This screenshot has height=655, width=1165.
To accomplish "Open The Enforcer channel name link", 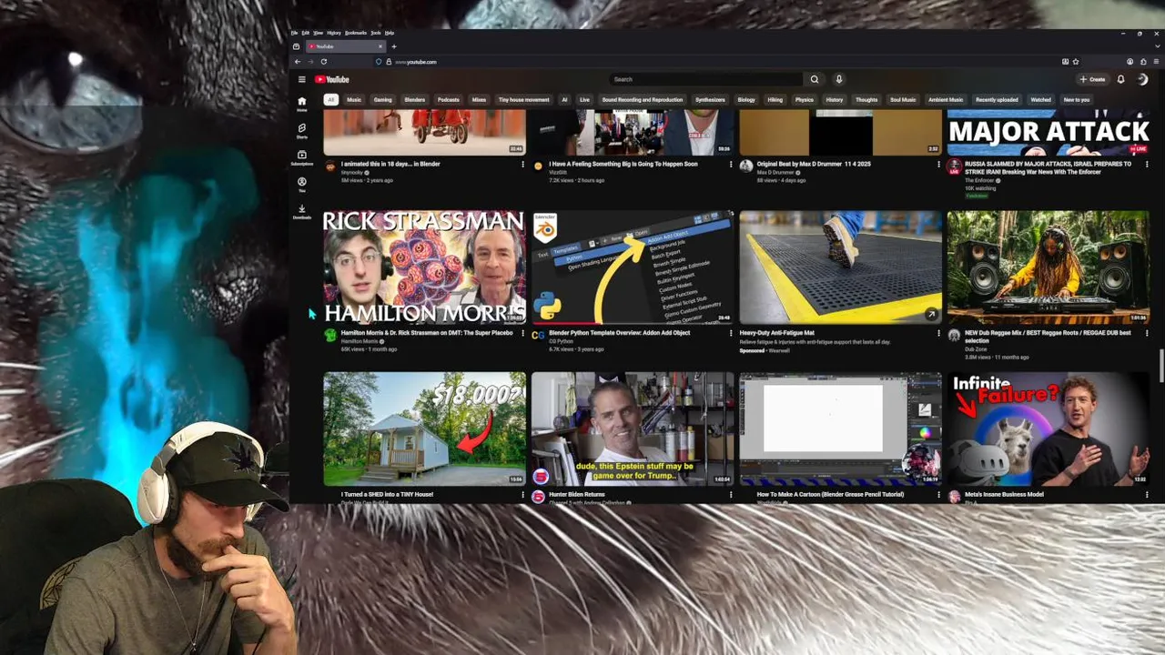I will click(979, 180).
